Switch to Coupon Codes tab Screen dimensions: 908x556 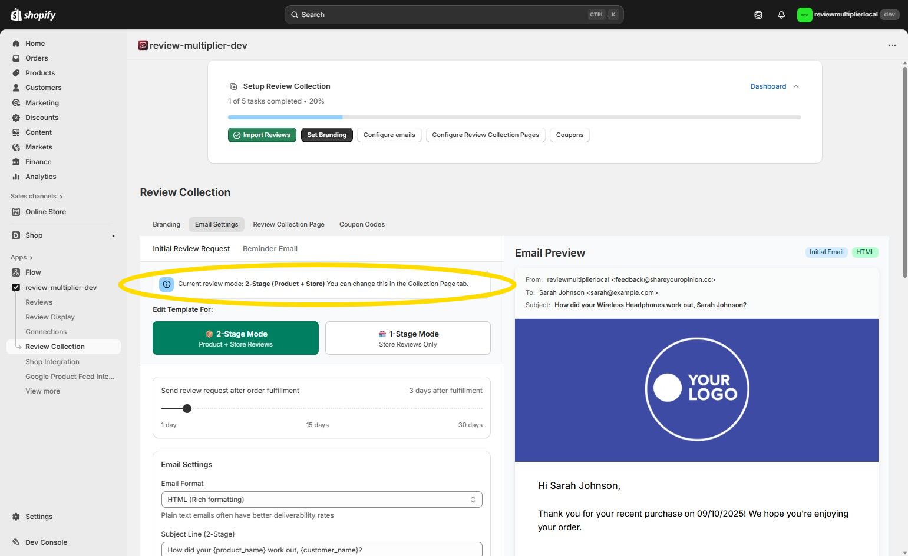click(x=362, y=224)
